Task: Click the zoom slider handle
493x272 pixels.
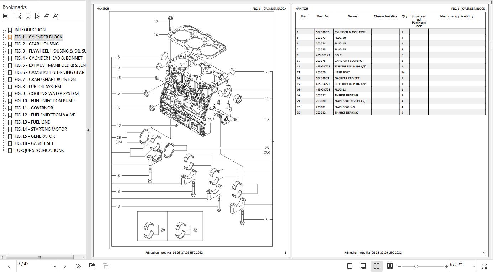Action: click(416, 266)
